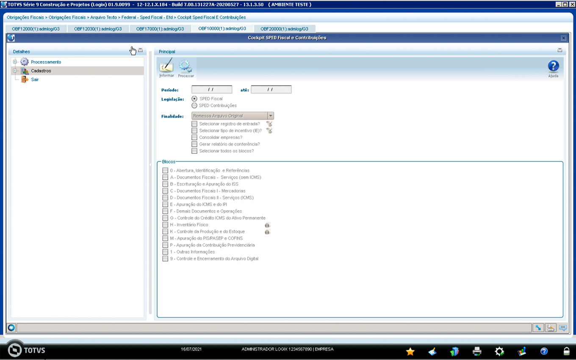Check block 9 - Controle e Encerramento
This screenshot has height=360, width=576.
pyautogui.click(x=165, y=259)
